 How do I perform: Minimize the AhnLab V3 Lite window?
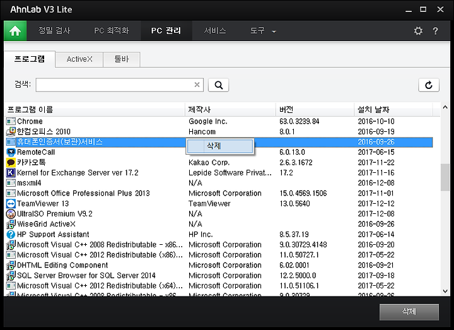(409, 9)
